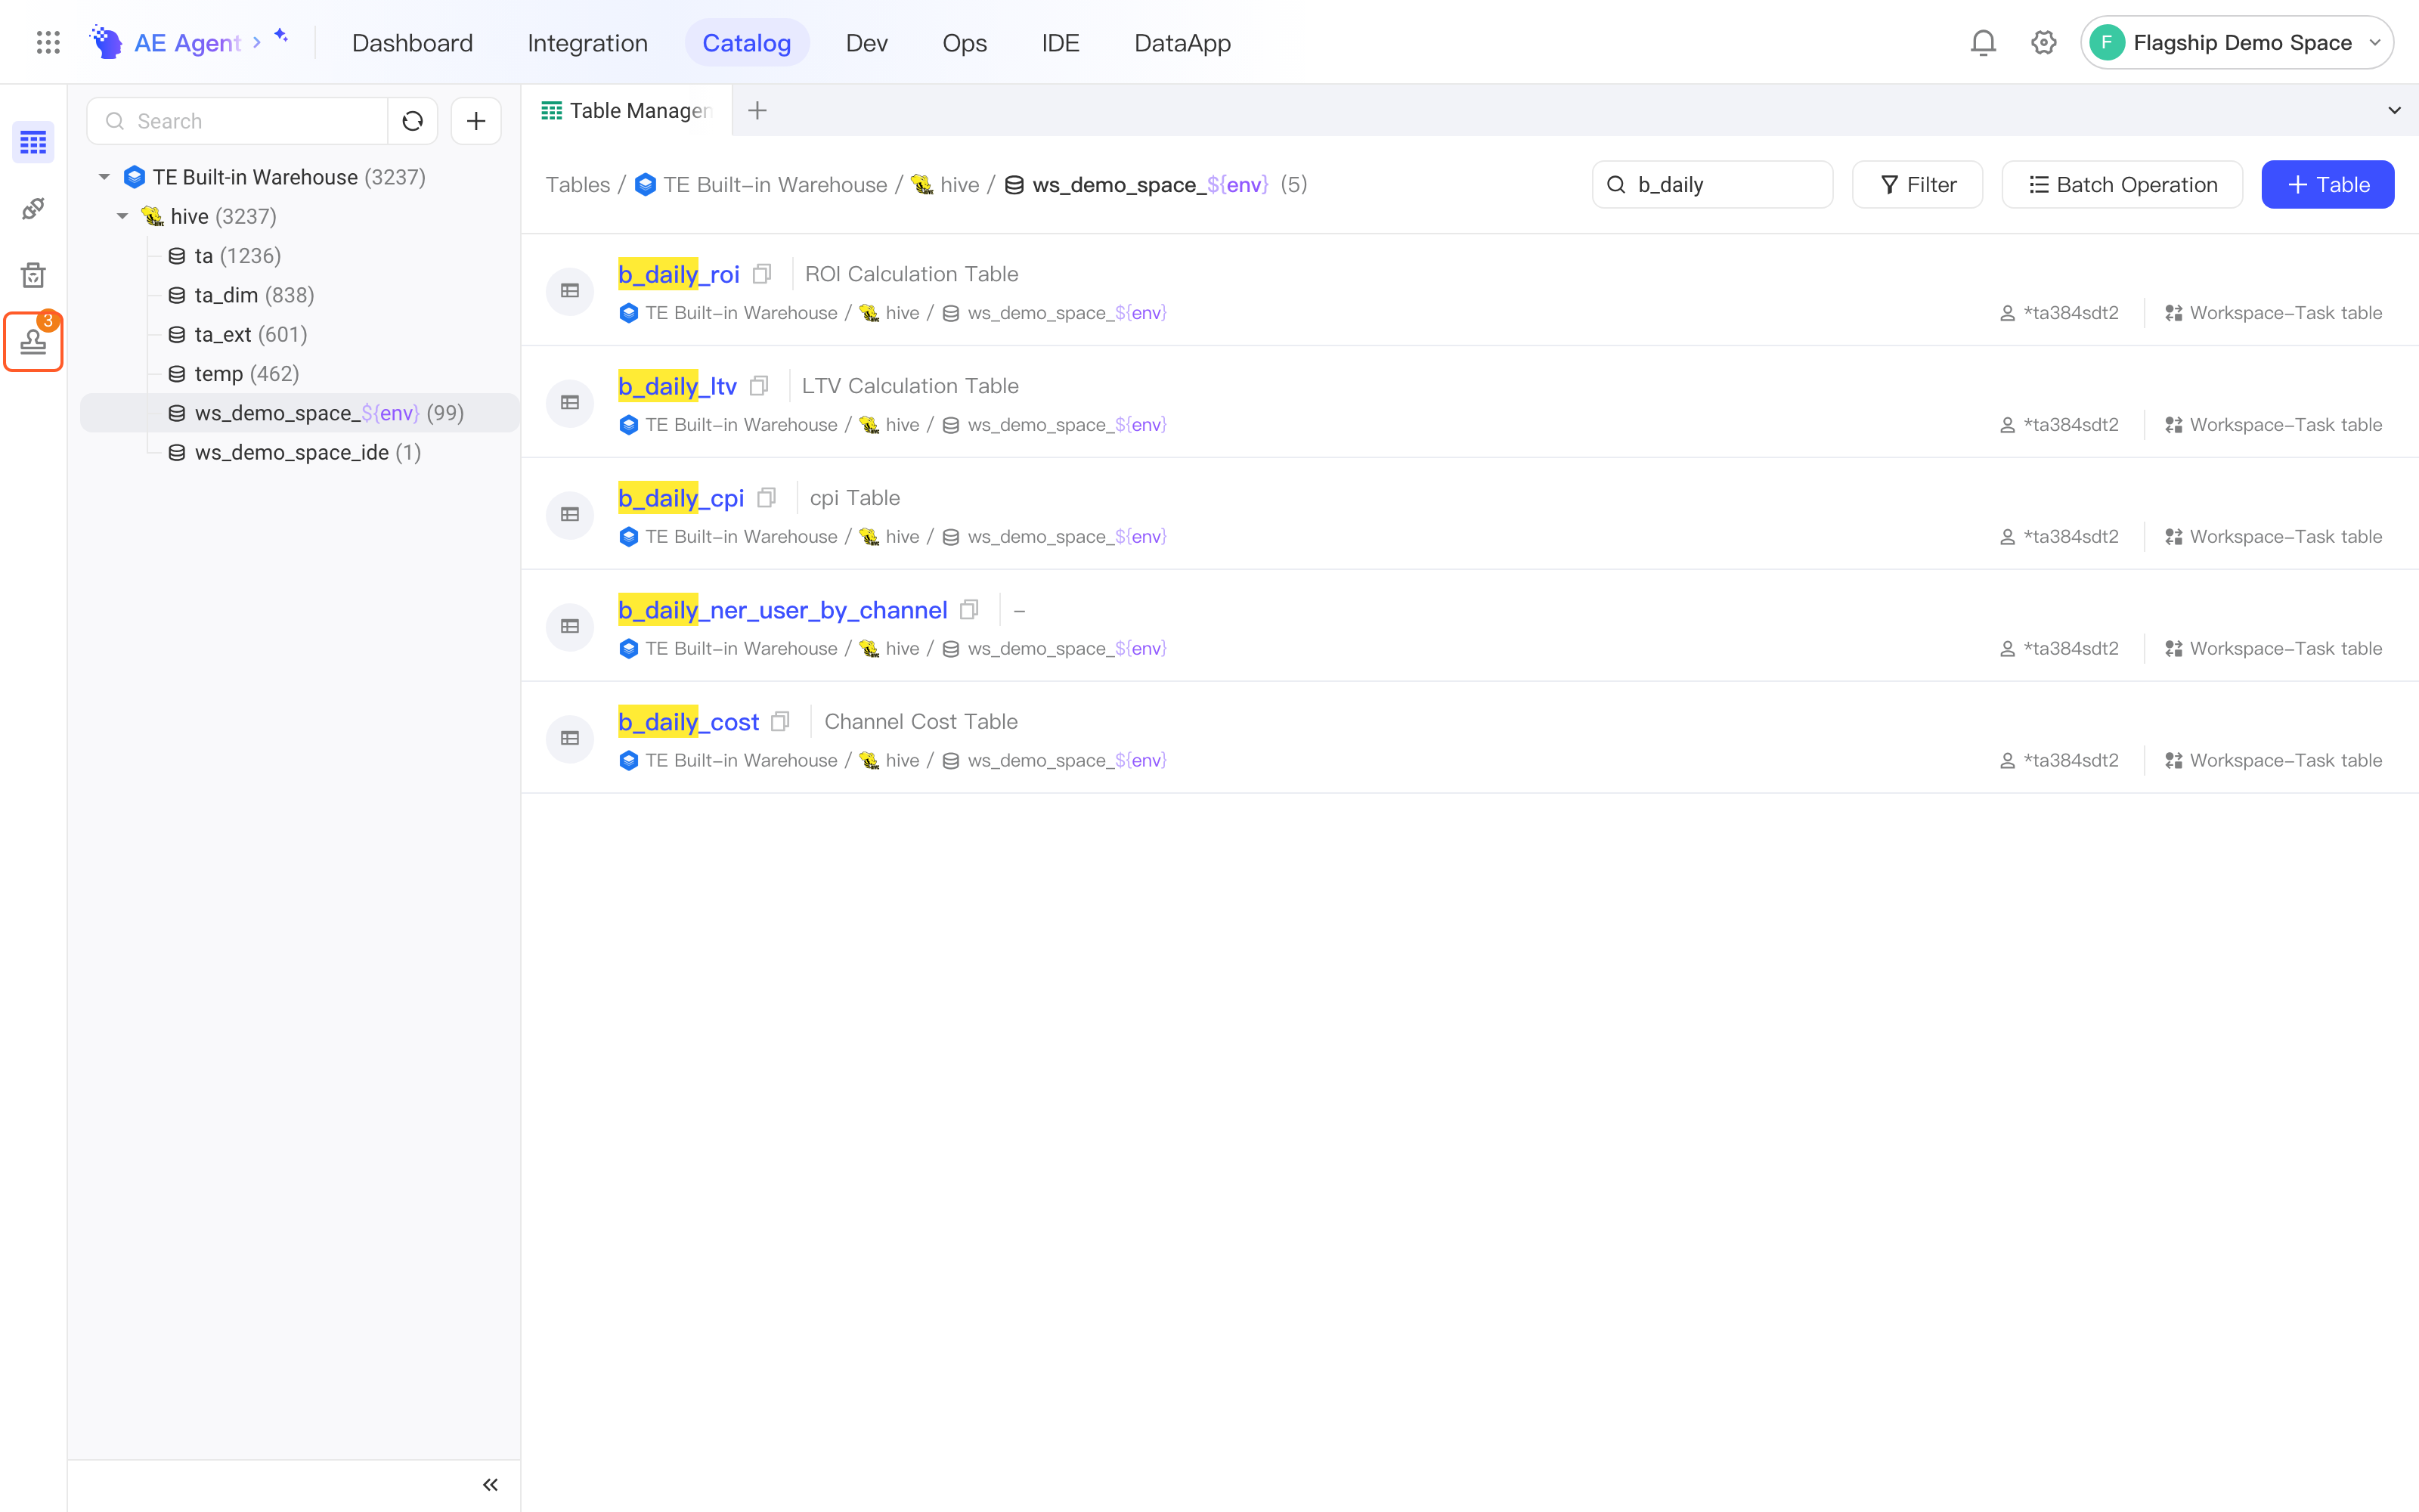The height and width of the screenshot is (1512, 2419).
Task: Select the table view sidebar icon
Action: click(33, 143)
